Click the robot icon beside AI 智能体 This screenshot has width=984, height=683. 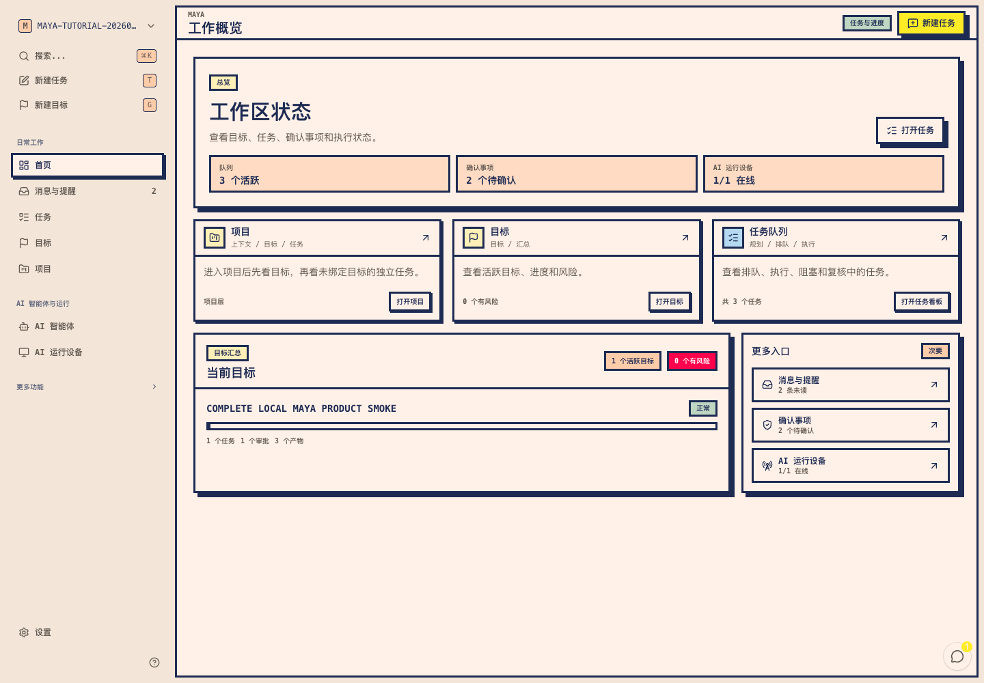[x=24, y=326]
